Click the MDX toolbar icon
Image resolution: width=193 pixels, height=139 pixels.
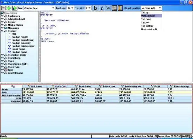(108, 8)
